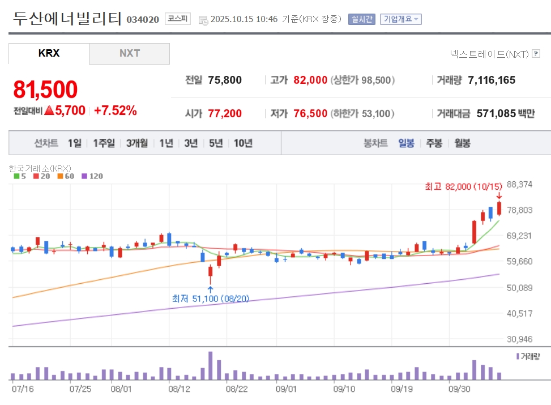Click the stock code 034020
The image size is (551, 405).
[x=143, y=19]
